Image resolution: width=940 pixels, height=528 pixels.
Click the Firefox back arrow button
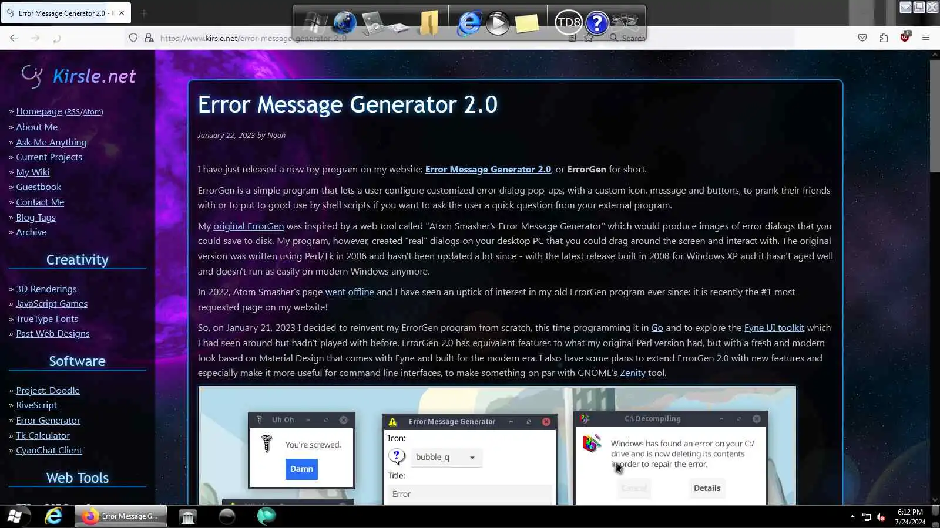coord(14,38)
